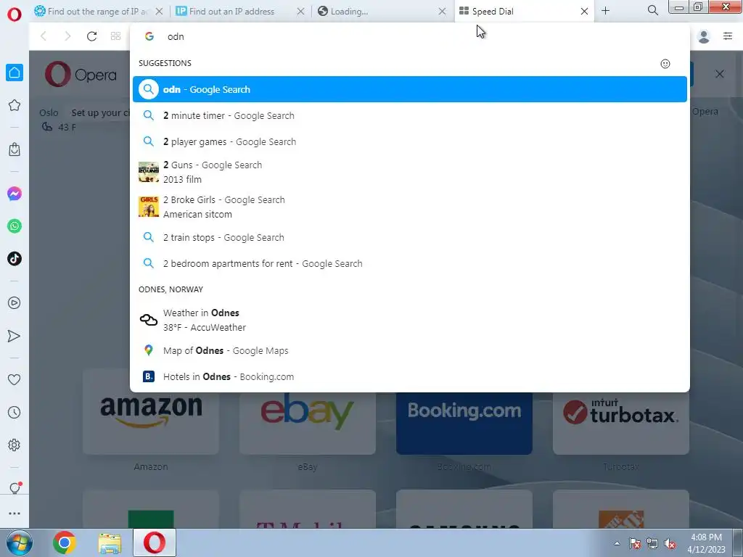This screenshot has width=743, height=557.
Task: Open the Amazon speed dial tile
Action: click(x=151, y=423)
